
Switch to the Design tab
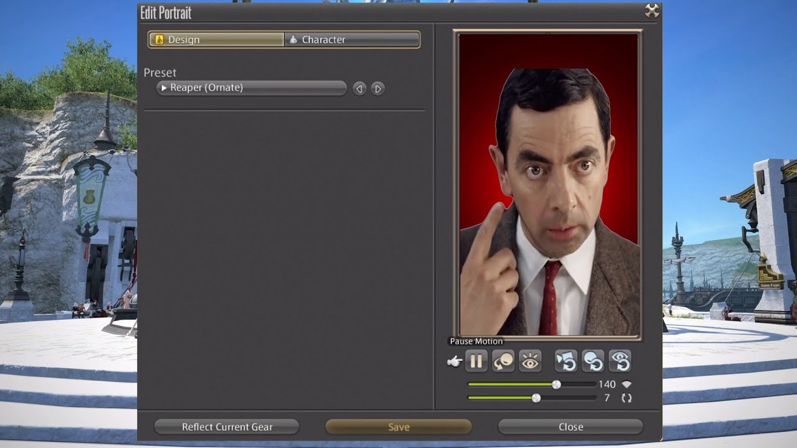[x=216, y=39]
